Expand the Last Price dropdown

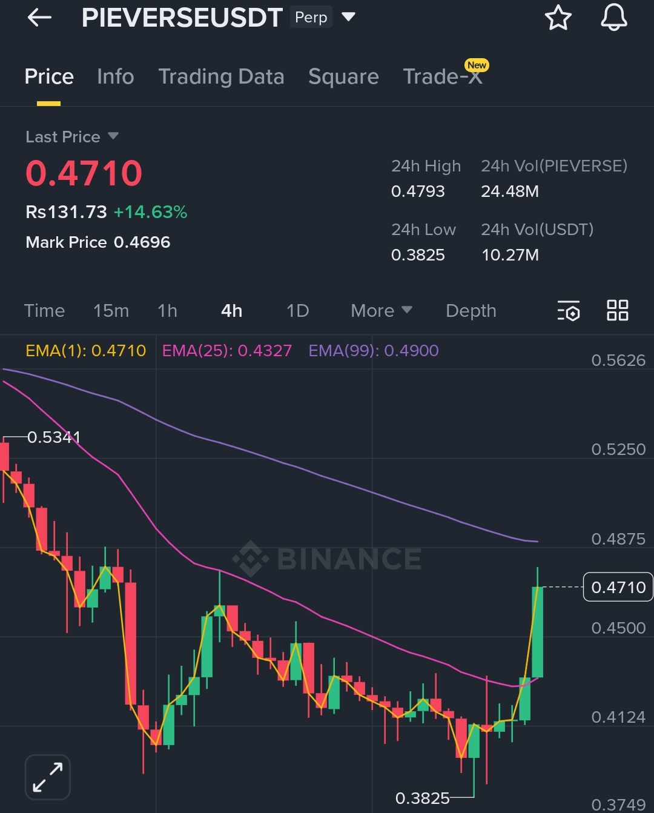113,136
